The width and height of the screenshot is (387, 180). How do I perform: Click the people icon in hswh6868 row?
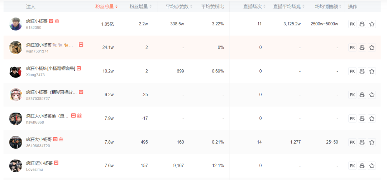(x=362, y=118)
